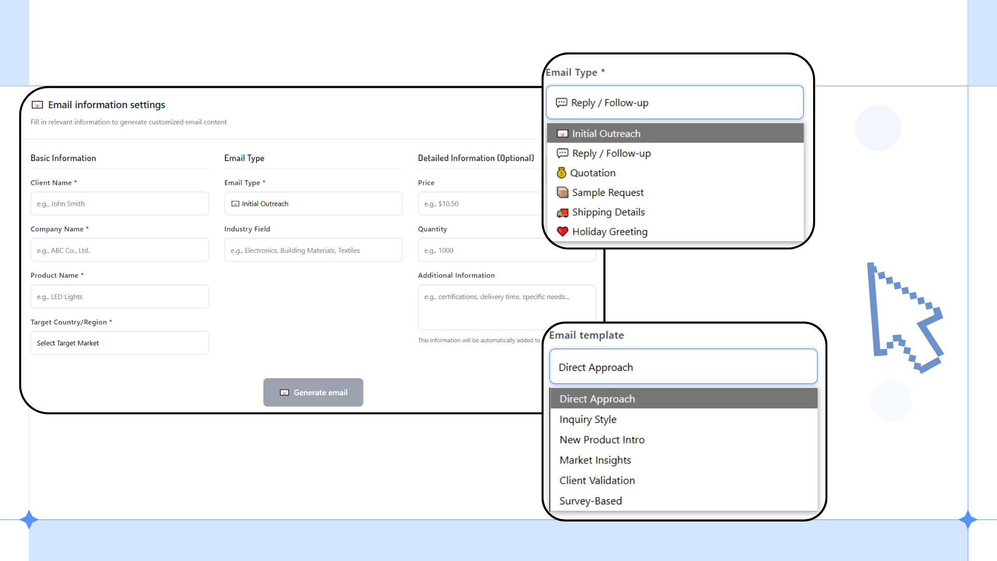Select New Product Intro template option
997x561 pixels.
pyautogui.click(x=602, y=440)
